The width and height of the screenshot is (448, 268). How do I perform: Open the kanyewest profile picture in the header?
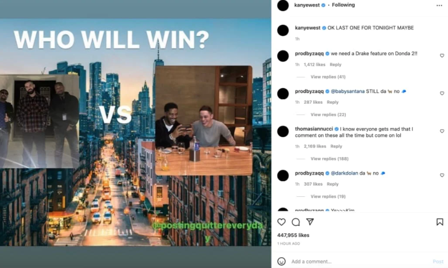point(283,5)
